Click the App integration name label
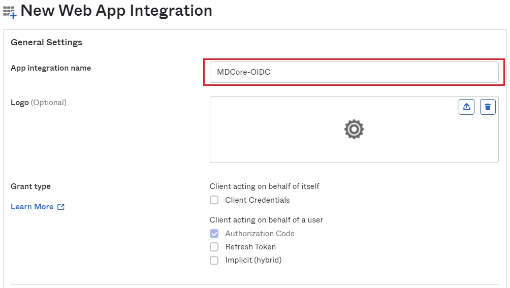 coord(51,68)
